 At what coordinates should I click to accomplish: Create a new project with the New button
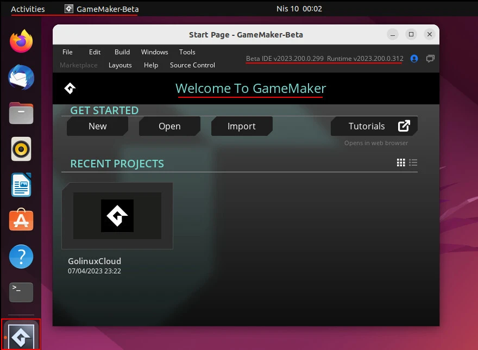pos(97,126)
